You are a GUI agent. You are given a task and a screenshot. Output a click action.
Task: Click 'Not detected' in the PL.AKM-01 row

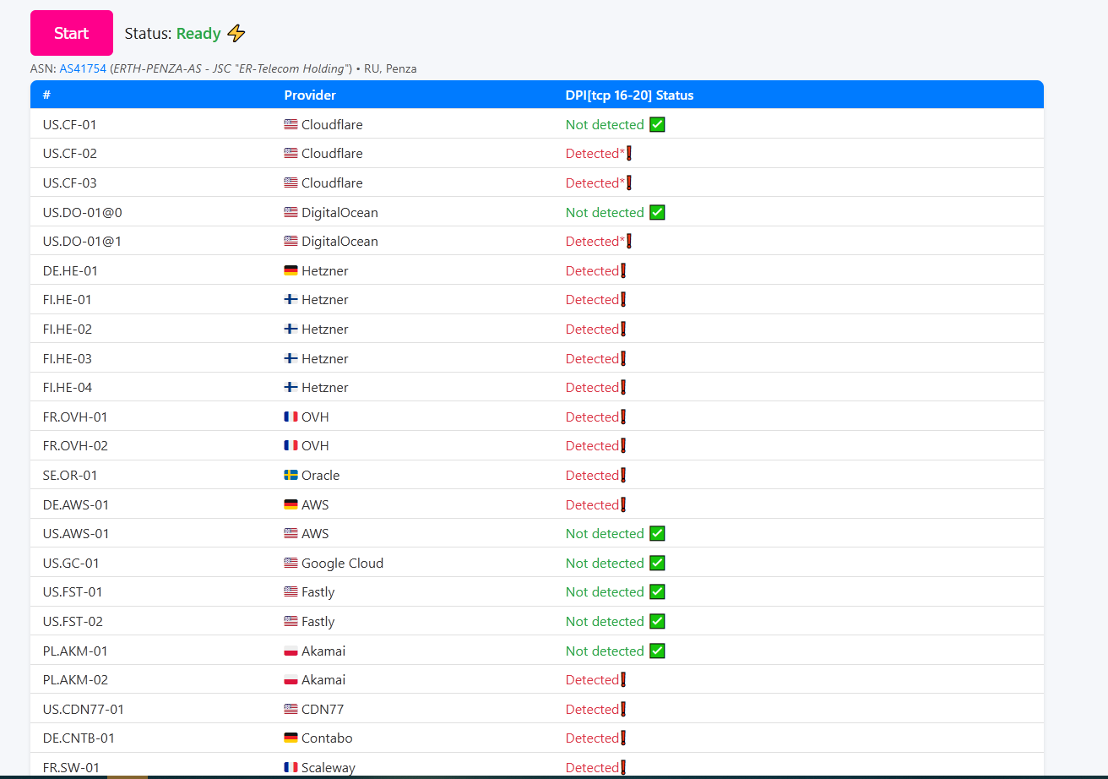605,651
